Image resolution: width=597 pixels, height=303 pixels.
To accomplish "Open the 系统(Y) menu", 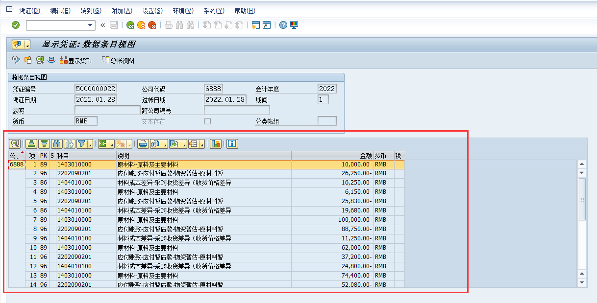I will click(x=214, y=10).
